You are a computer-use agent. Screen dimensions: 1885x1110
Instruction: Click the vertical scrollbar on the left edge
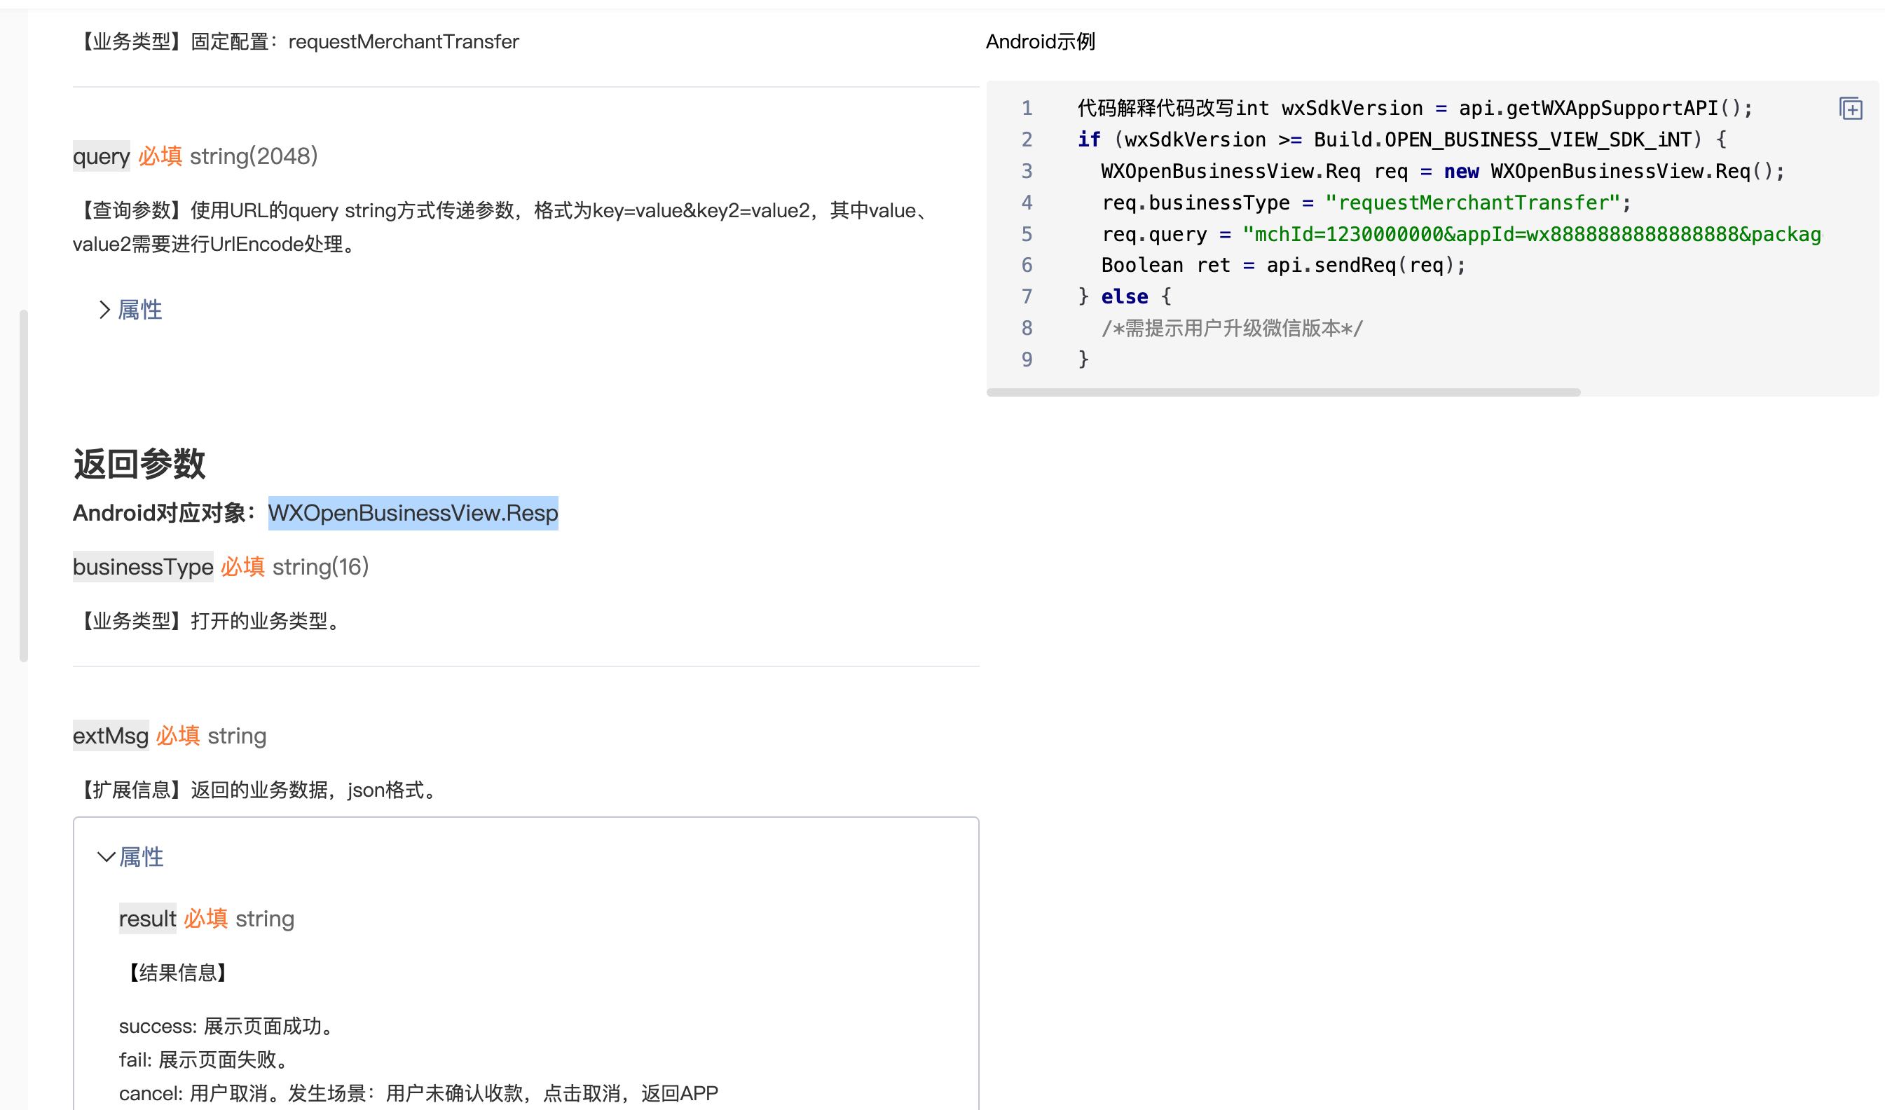coord(24,486)
